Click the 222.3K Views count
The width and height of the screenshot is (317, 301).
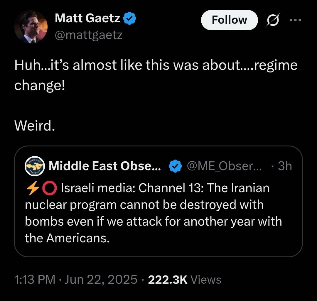click(185, 279)
